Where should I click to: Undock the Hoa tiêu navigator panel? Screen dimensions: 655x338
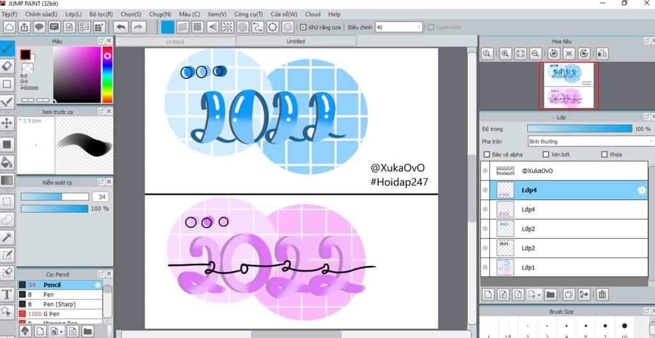point(646,40)
